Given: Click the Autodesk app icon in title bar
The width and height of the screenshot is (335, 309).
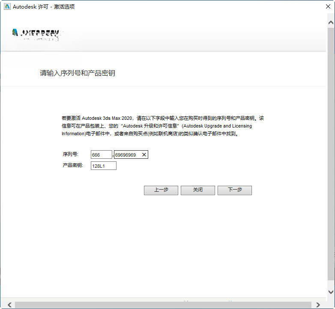Looking at the screenshot, I should (x=7, y=6).
